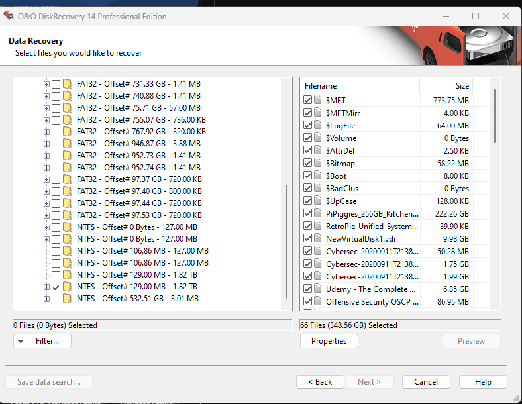Click the folder icon of FAT32 Offset# 97.53 GB
This screenshot has width=522, height=404.
[68, 215]
